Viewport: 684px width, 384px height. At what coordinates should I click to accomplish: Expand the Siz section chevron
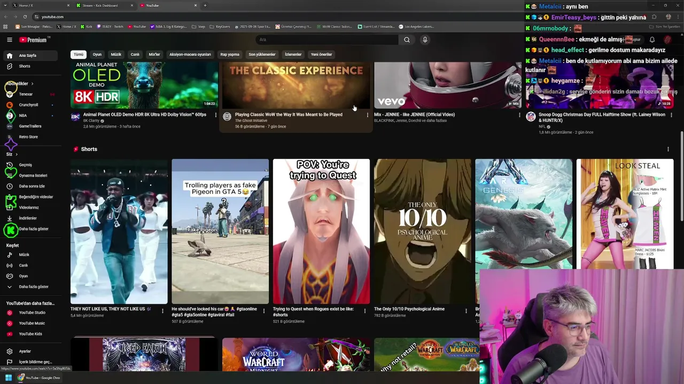(16, 155)
